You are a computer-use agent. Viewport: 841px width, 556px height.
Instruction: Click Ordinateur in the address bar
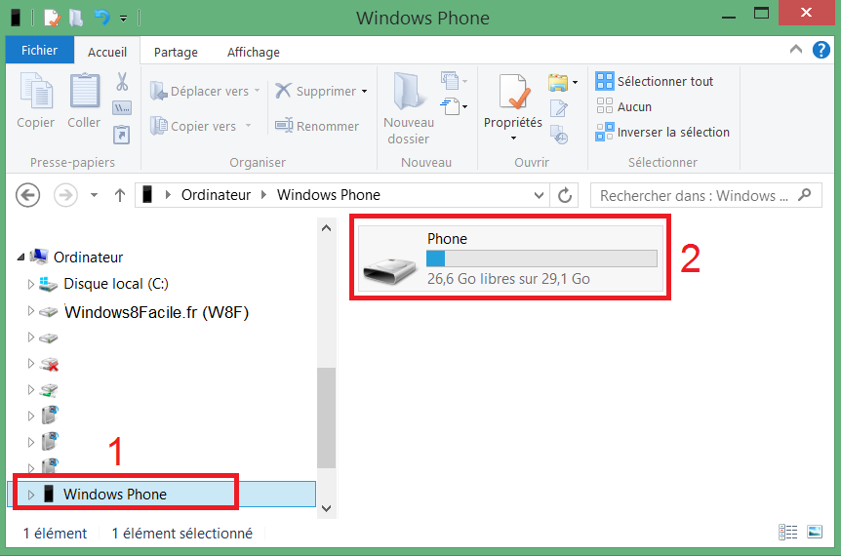[x=216, y=195]
